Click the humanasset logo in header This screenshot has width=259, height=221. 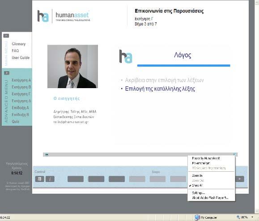coord(64,16)
